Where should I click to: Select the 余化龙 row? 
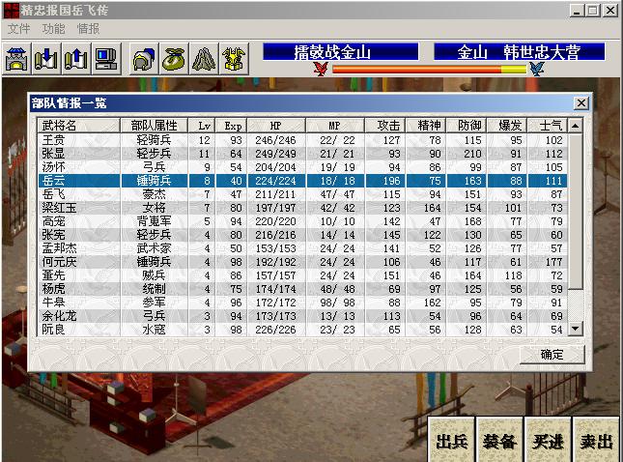click(302, 316)
